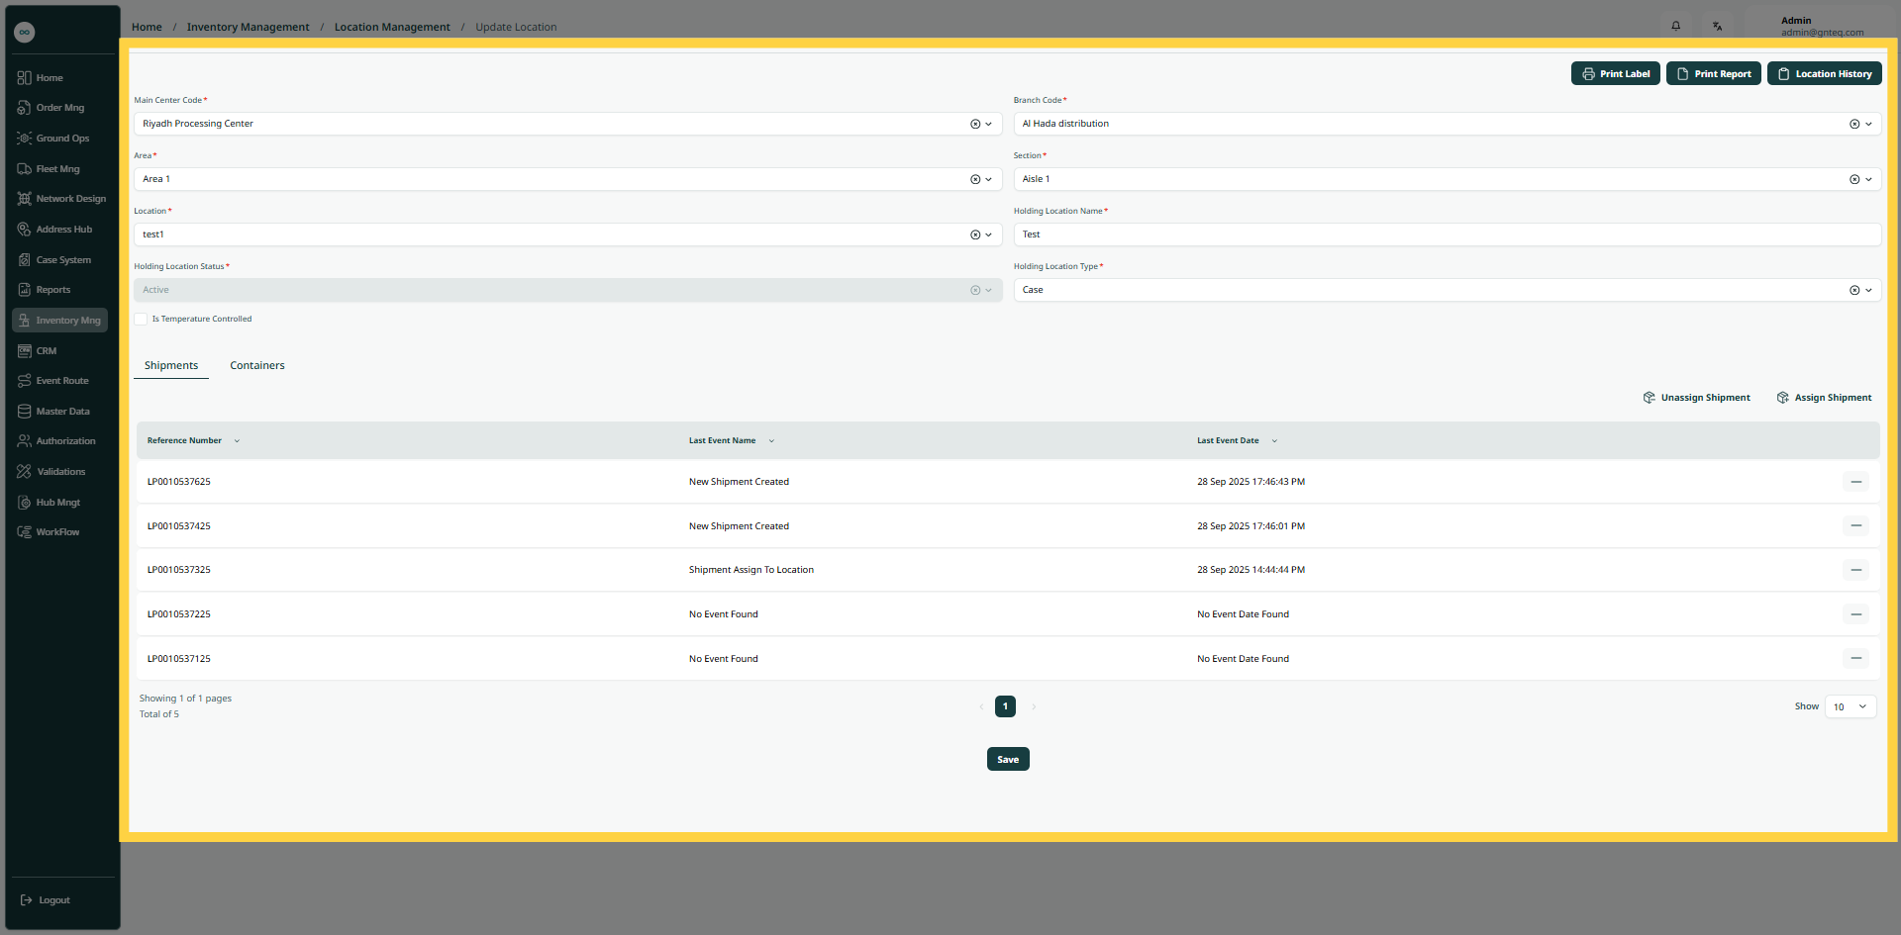Screen dimensions: 1901x935
Task: Expand the Location dropdown
Action: coord(988,234)
